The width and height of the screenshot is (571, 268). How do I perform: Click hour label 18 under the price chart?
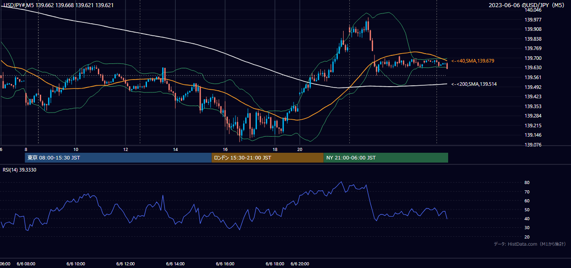tap(275, 149)
